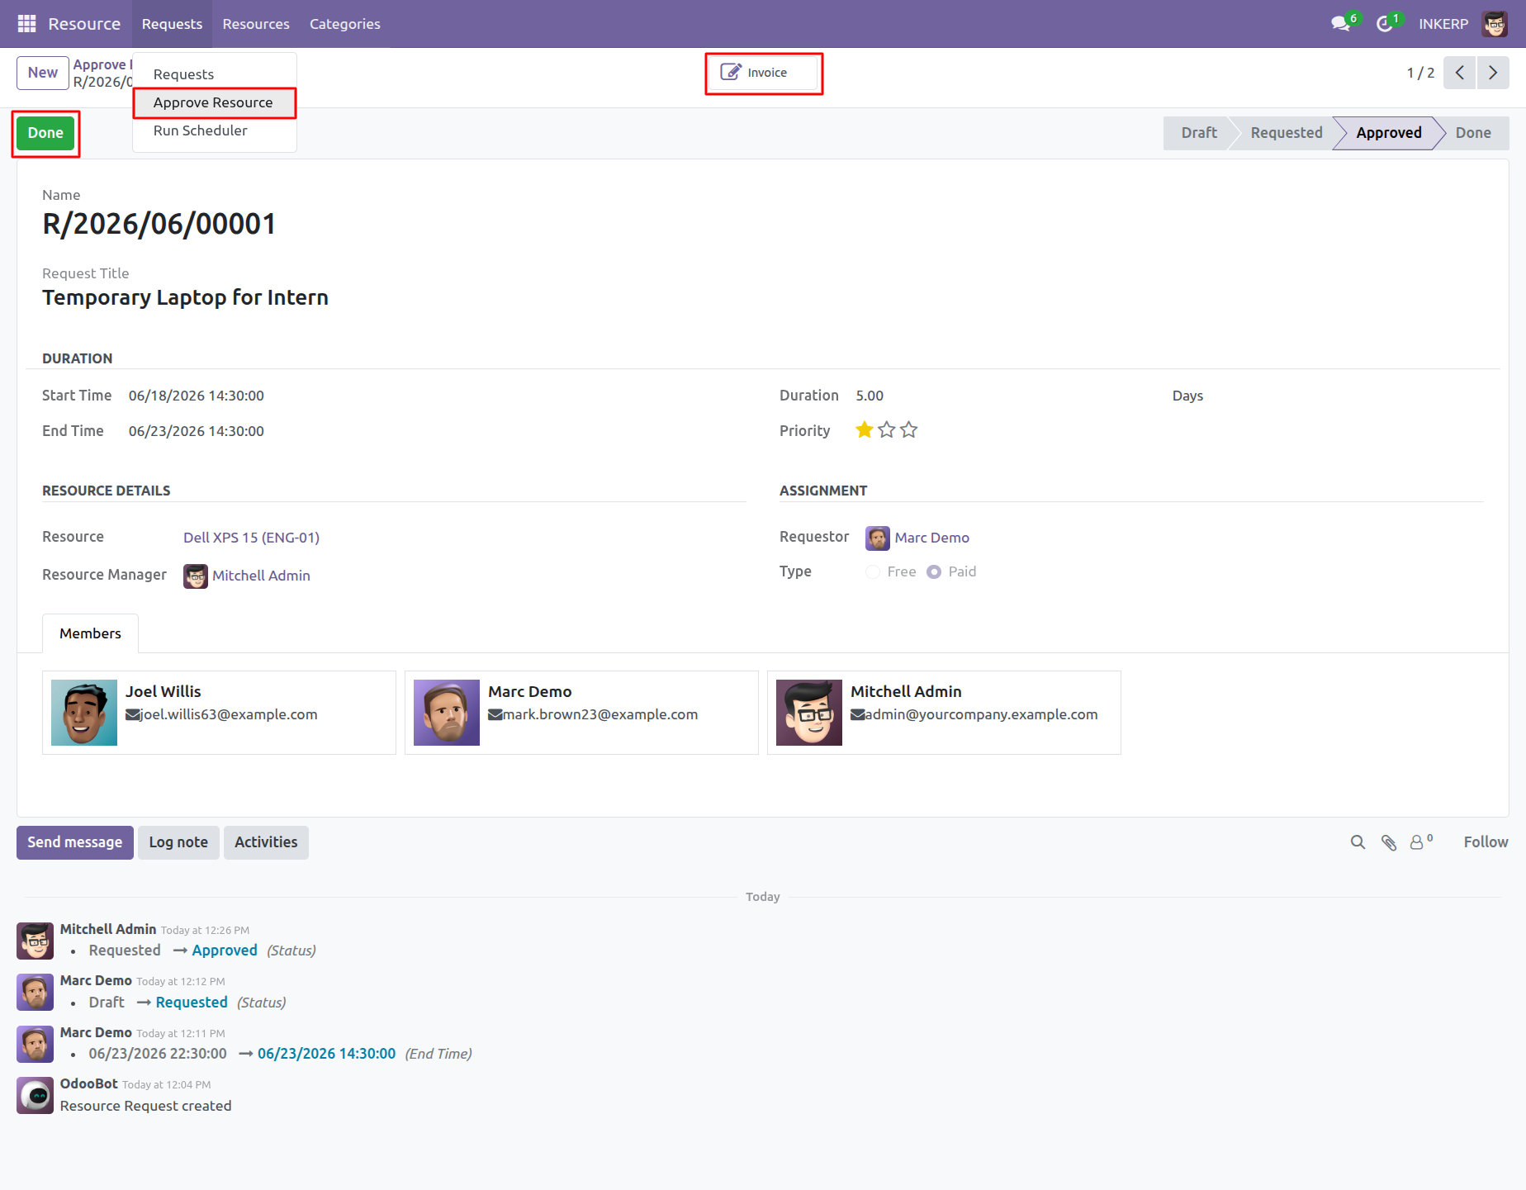The width and height of the screenshot is (1526, 1190).
Task: Click the Log note button
Action: (x=178, y=842)
